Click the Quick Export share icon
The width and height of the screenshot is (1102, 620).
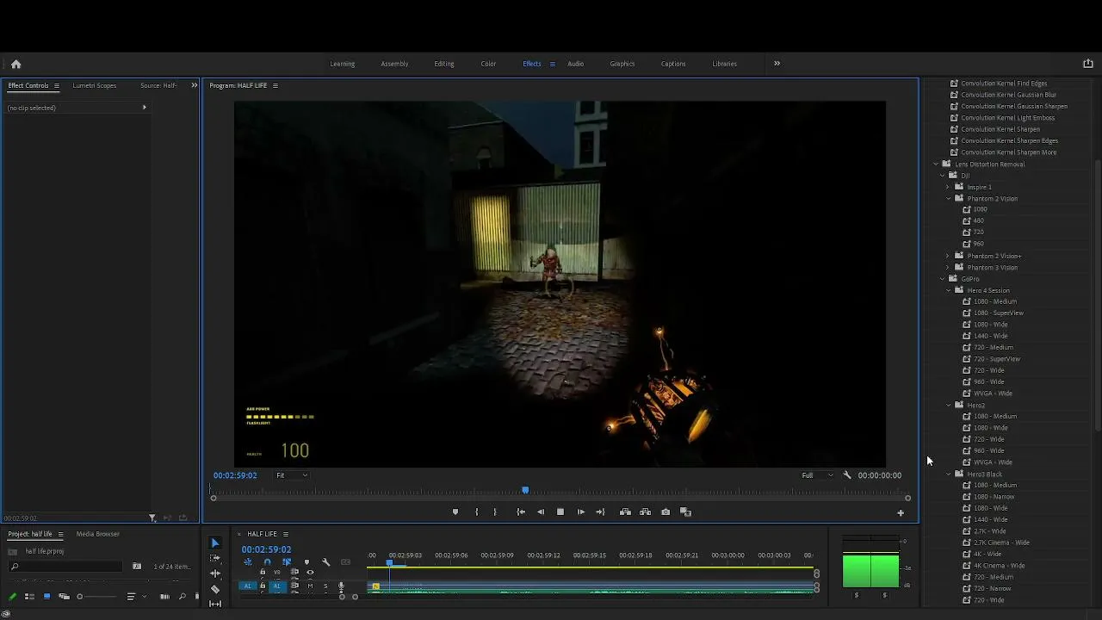coord(1087,64)
